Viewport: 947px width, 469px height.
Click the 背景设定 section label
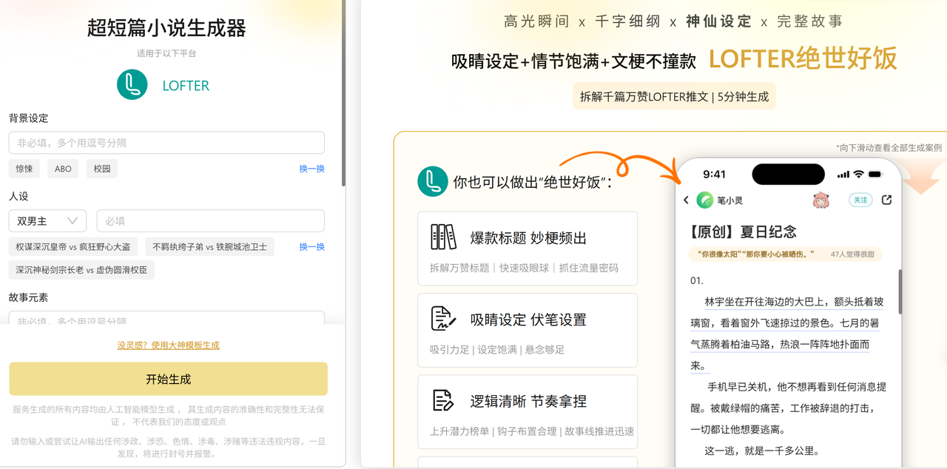coord(29,118)
